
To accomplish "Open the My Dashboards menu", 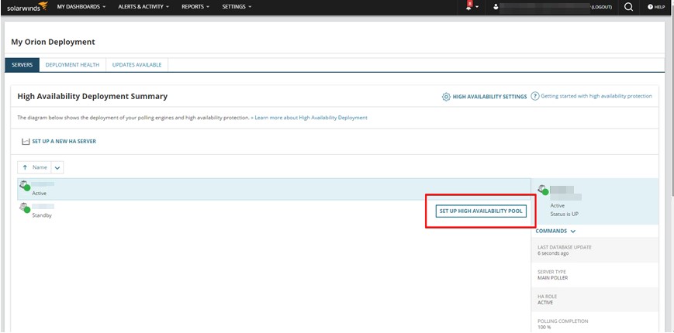I will click(81, 7).
